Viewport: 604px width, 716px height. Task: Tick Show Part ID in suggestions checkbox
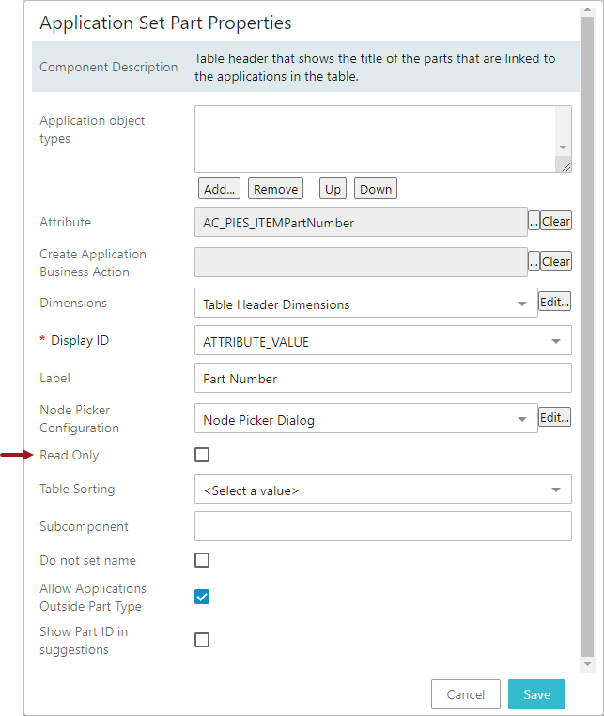pos(202,640)
